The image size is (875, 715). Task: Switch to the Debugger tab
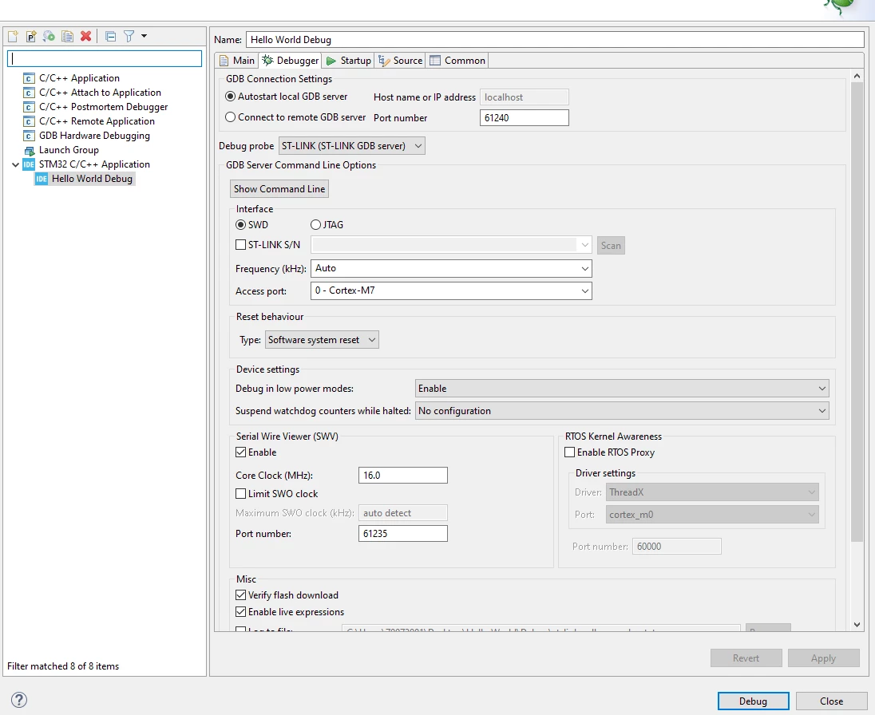pos(290,60)
